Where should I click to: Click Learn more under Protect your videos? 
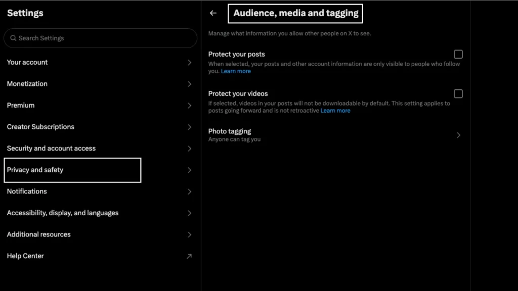[335, 111]
